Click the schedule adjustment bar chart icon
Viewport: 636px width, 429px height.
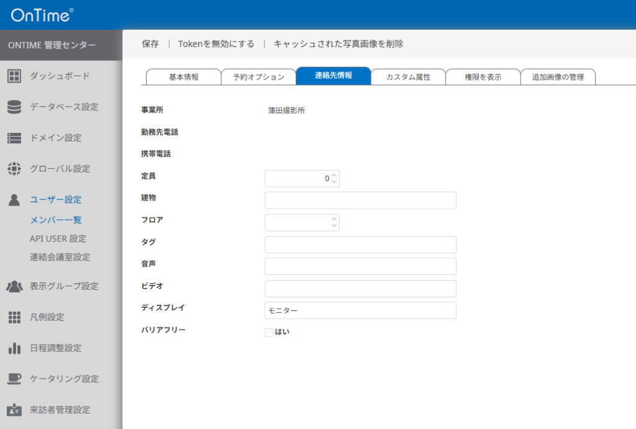click(14, 348)
